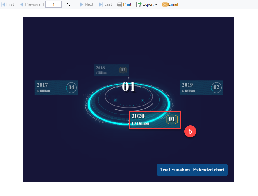Select the 2017 4 Billion card
Image resolution: width=258 pixels, height=196 pixels.
[56, 87]
